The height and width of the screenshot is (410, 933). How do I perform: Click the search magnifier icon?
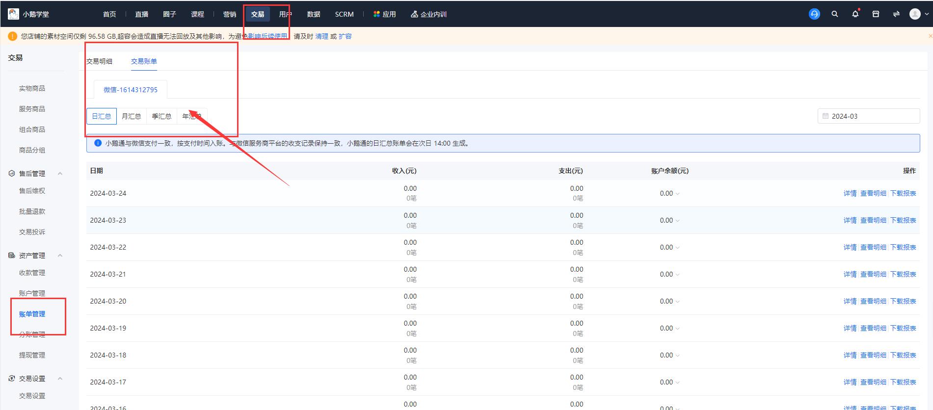(x=834, y=14)
